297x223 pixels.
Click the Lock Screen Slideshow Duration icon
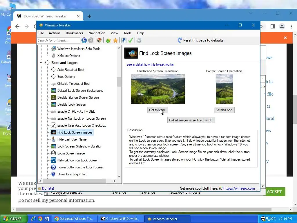(53, 146)
